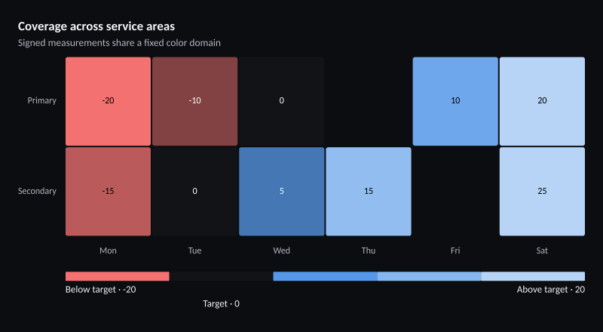603x332 pixels.
Task: Click the Secondary Tuesday cell showing 0
Action: [195, 192]
